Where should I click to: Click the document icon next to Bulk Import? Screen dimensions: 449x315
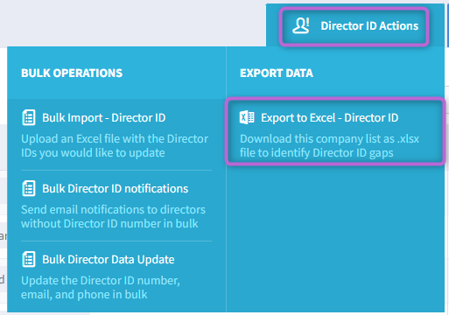(29, 117)
